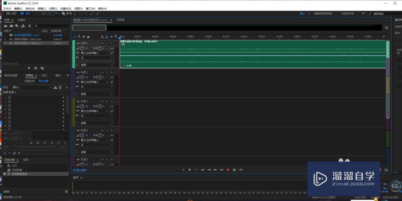Viewport: 402px width, 201px height.
Task: Click 打开 history entry
Action: click(14, 166)
